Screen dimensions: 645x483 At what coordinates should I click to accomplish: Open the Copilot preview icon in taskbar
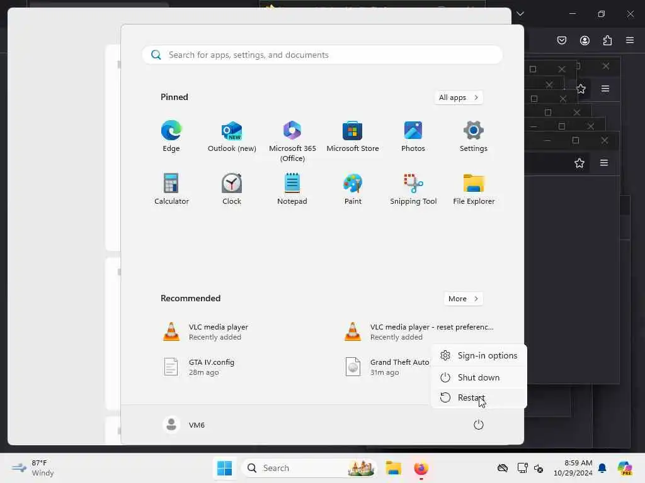coord(625,468)
